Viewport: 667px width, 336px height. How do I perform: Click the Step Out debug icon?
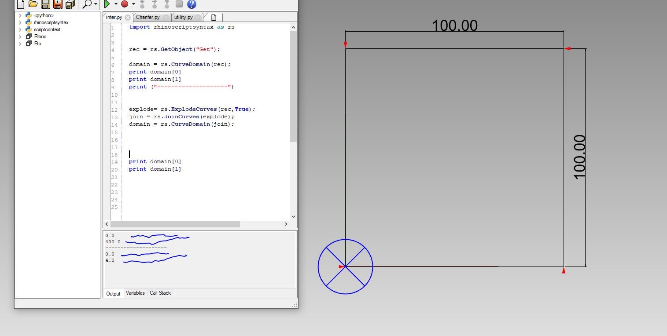[167, 4]
